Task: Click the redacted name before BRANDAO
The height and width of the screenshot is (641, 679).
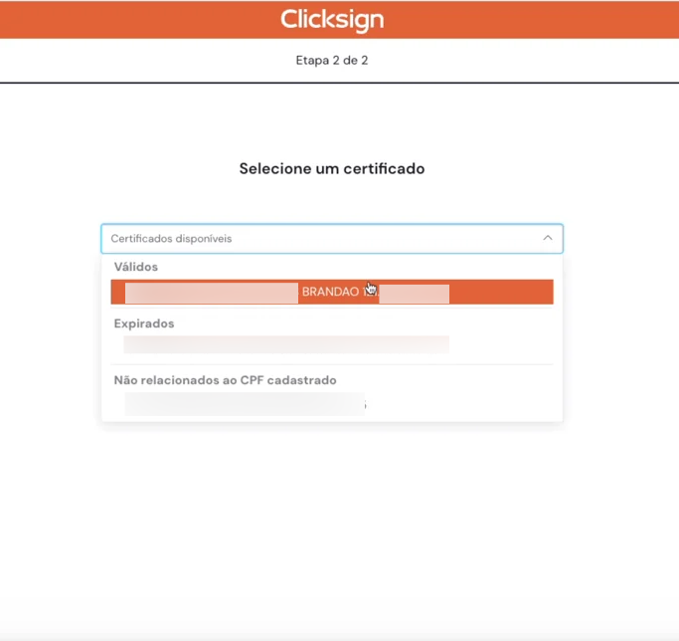Action: [x=211, y=293]
